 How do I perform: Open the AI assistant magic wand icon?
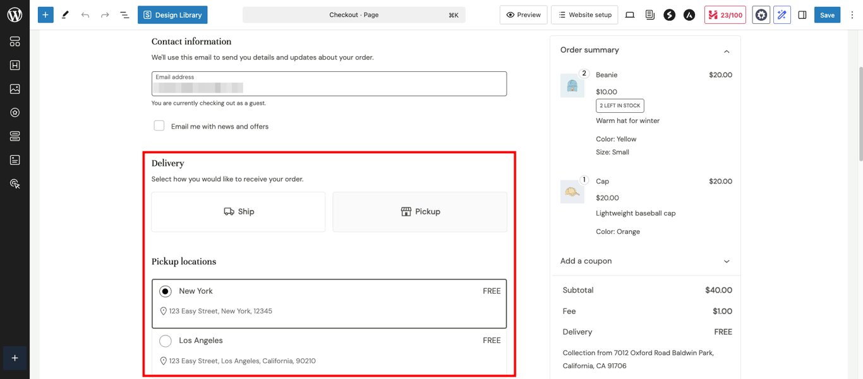[782, 15]
